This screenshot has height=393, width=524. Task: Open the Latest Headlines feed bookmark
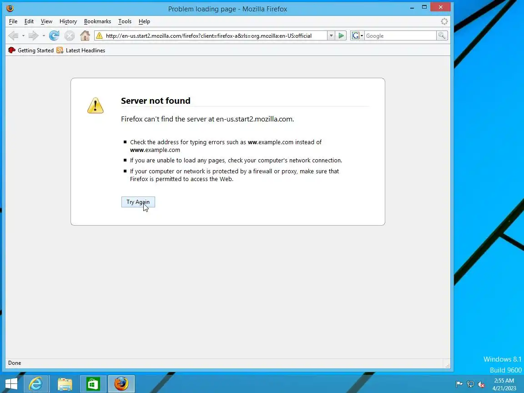[81, 50]
